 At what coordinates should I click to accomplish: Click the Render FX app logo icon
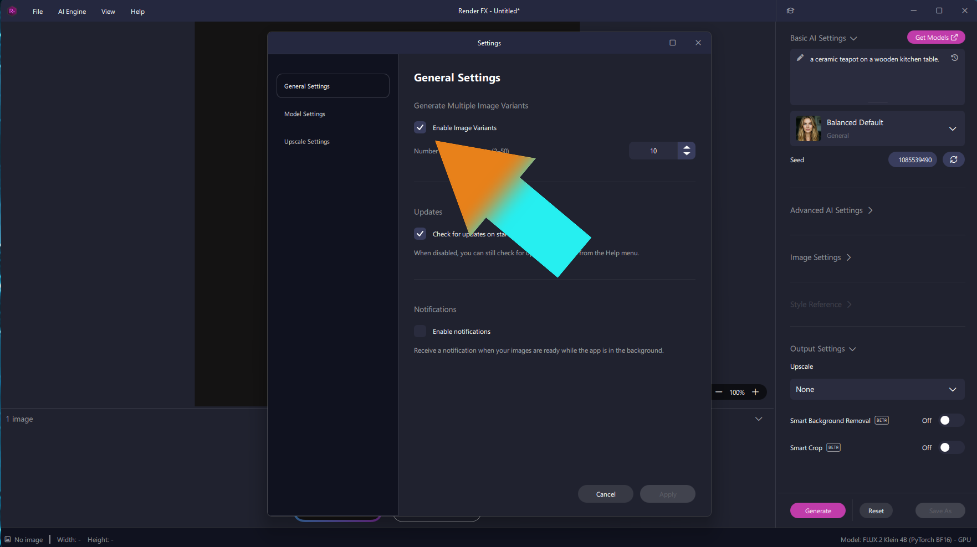12,11
